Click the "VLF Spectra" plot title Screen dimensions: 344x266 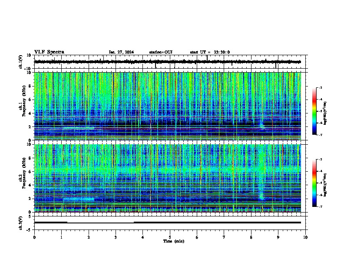pyautogui.click(x=49, y=52)
